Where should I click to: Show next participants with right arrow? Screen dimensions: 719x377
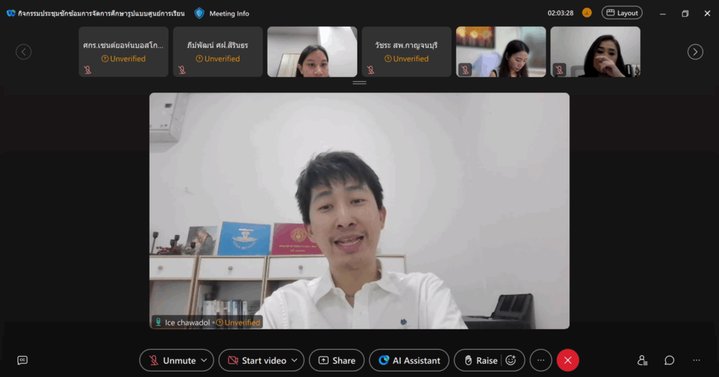tap(694, 52)
